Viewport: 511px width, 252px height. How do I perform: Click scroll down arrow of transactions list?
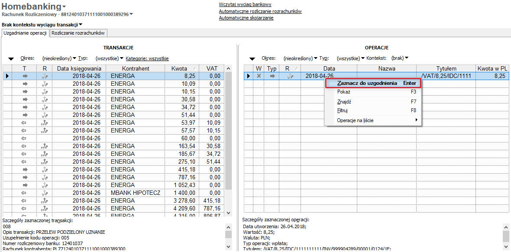tap(229, 212)
